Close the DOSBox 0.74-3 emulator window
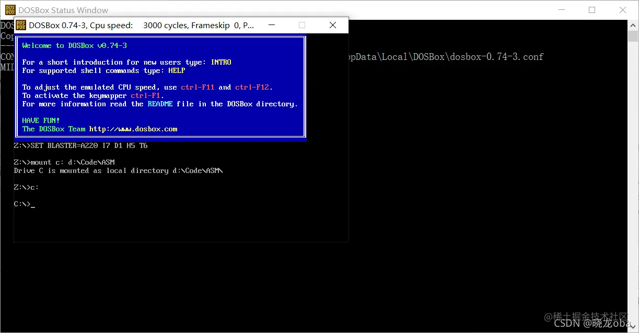This screenshot has width=639, height=333. (x=333, y=24)
